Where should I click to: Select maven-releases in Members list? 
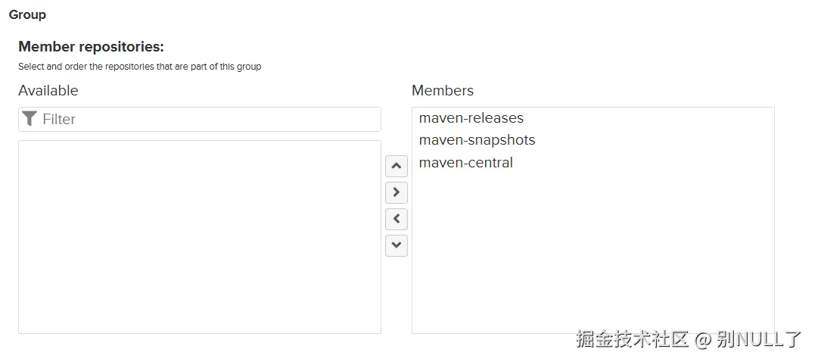coord(471,118)
